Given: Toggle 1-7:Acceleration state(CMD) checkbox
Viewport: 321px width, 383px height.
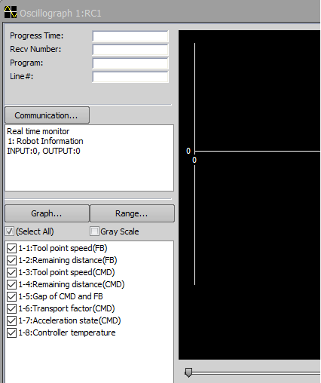Looking at the screenshot, I should [11, 320].
